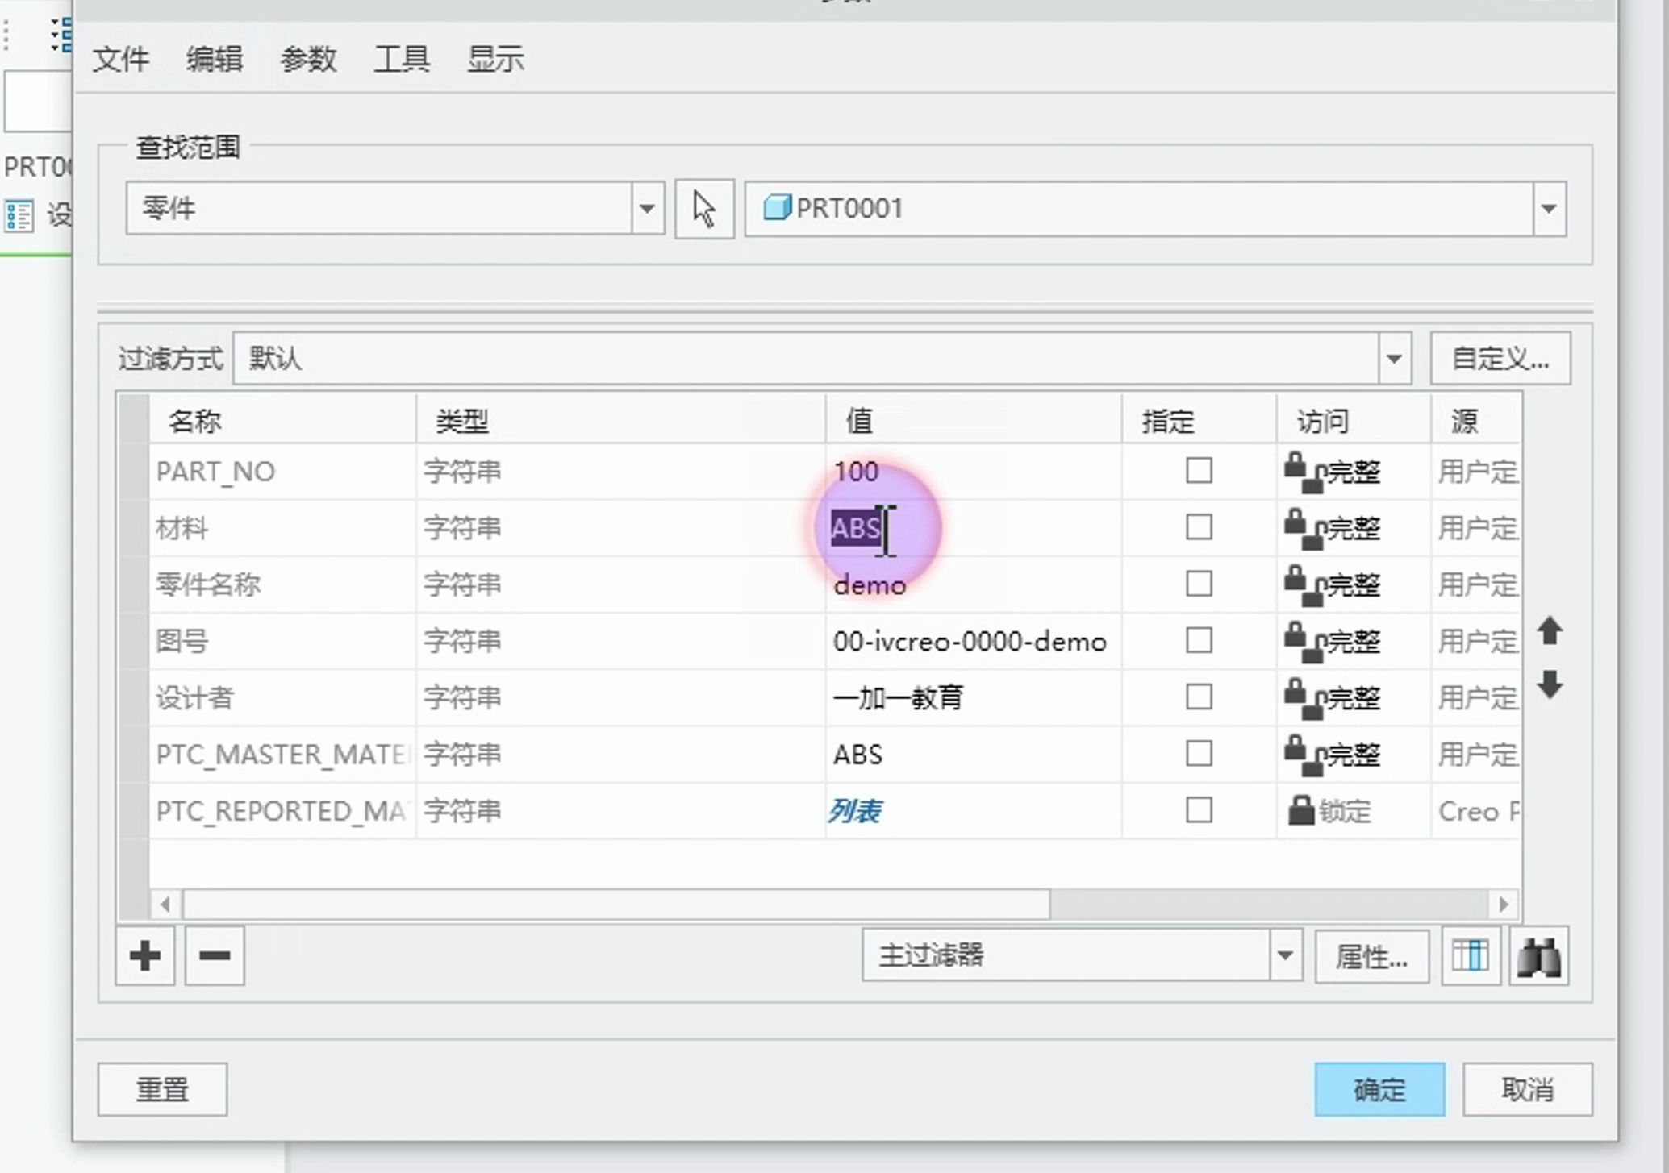Check the 指定 checkbox for PART_NO

[x=1199, y=472]
